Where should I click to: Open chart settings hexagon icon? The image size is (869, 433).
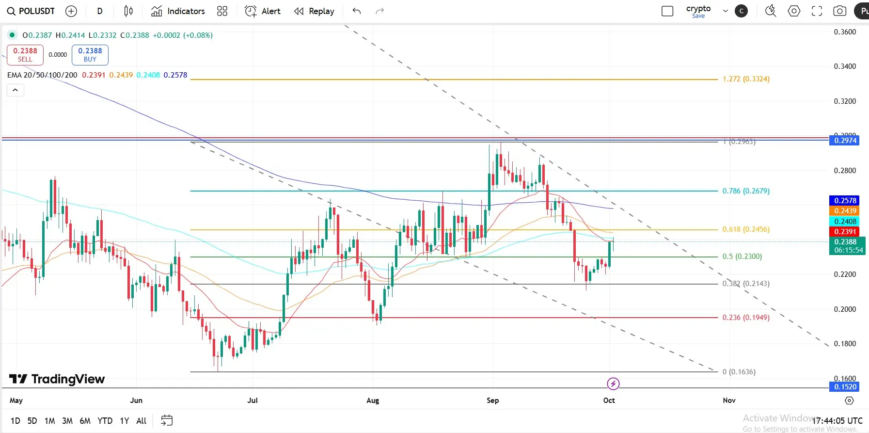(794, 11)
